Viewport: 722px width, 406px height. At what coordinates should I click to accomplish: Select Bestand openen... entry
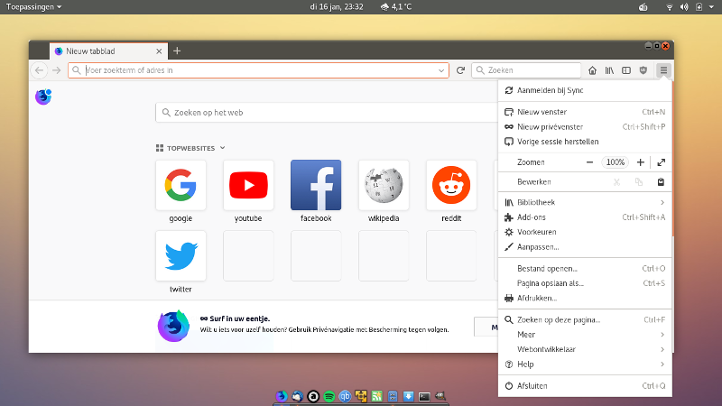click(x=585, y=268)
